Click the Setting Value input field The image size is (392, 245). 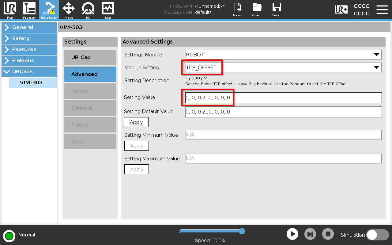click(284, 98)
